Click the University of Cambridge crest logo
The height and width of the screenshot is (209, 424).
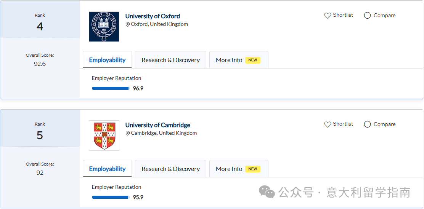coord(104,136)
